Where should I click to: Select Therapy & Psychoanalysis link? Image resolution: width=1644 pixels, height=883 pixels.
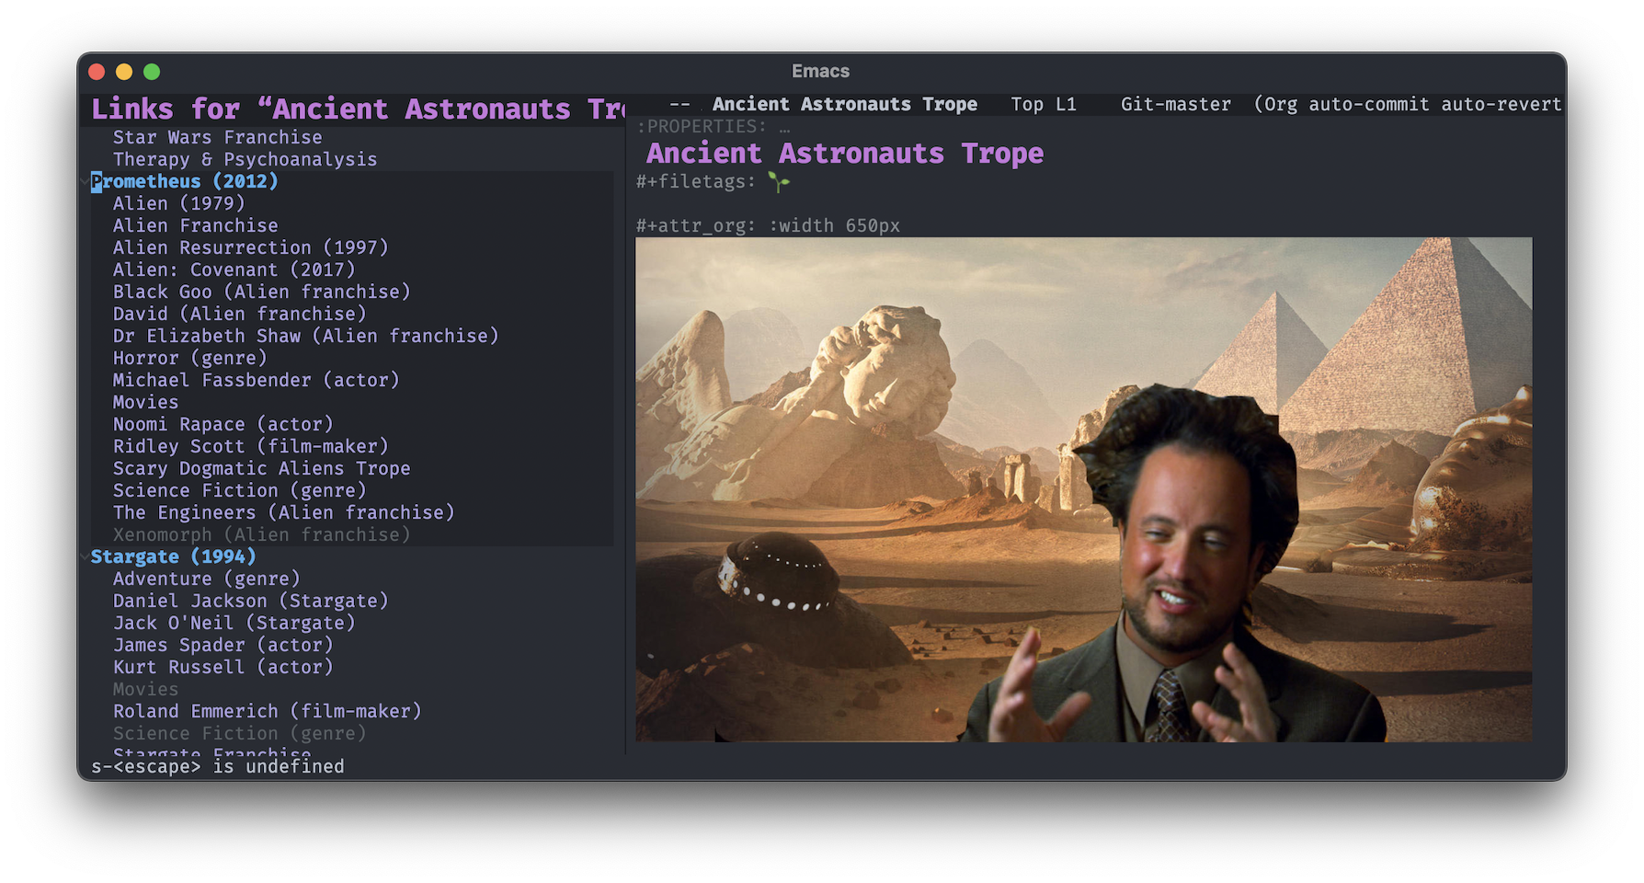pos(245,159)
